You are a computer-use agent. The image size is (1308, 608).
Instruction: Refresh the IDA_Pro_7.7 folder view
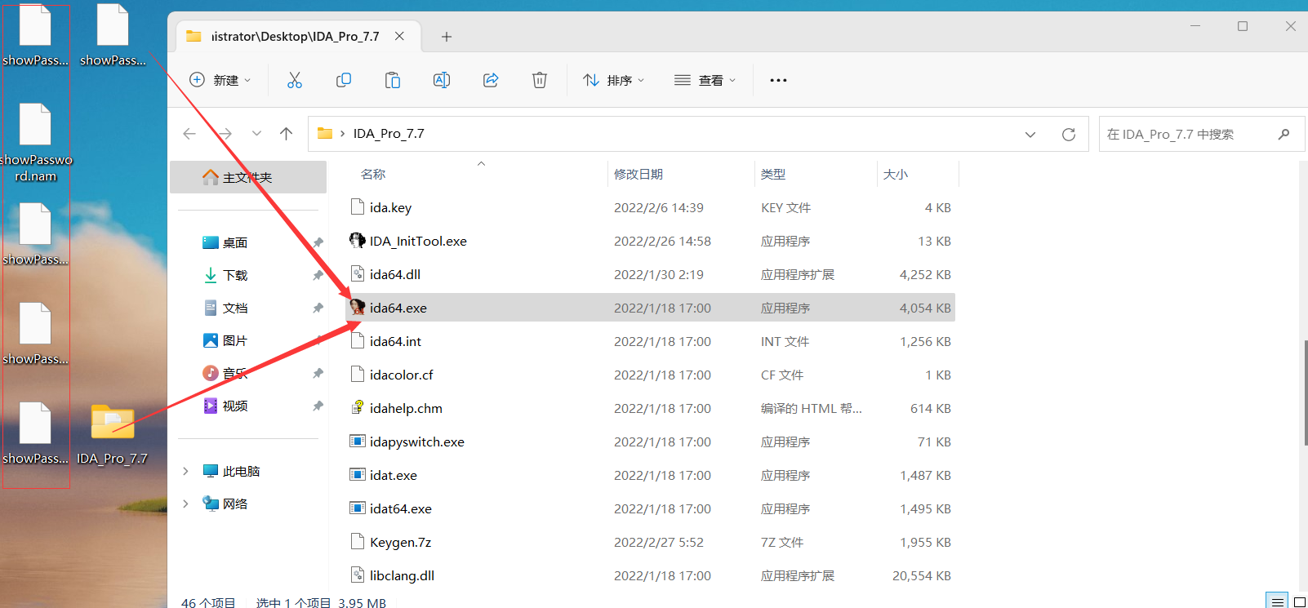(1069, 135)
